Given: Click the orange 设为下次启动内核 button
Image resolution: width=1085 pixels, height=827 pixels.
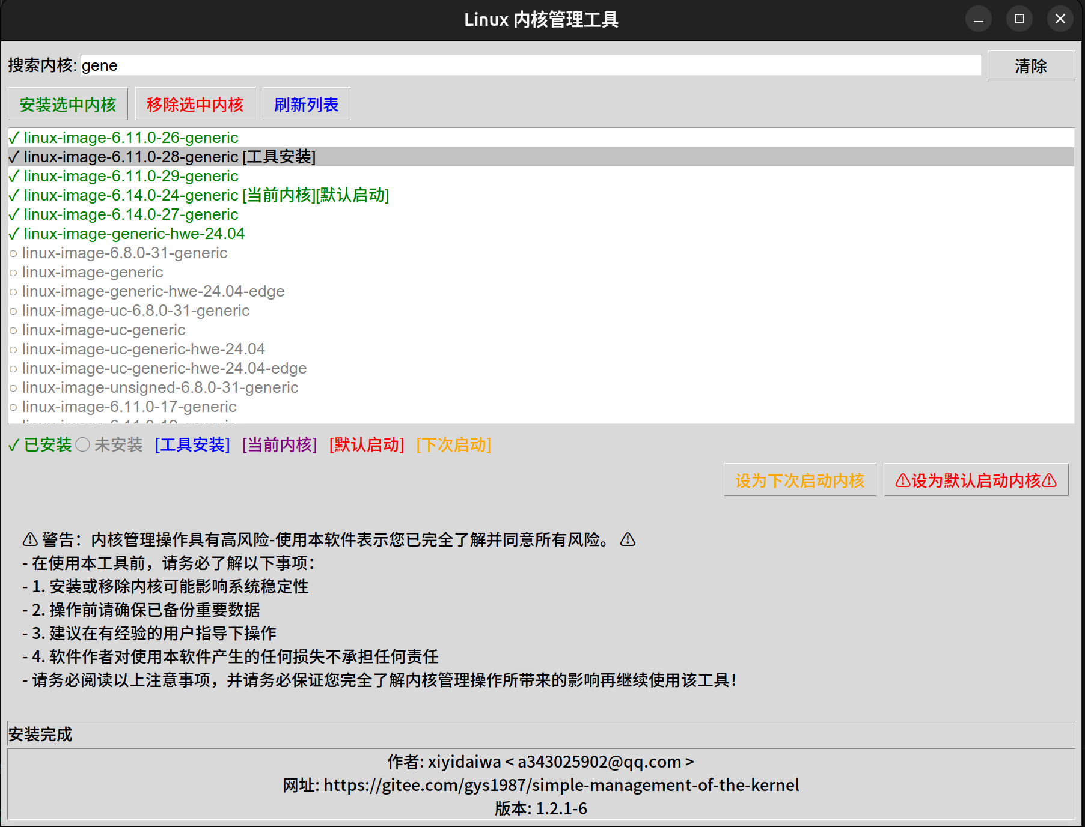Looking at the screenshot, I should coord(800,480).
